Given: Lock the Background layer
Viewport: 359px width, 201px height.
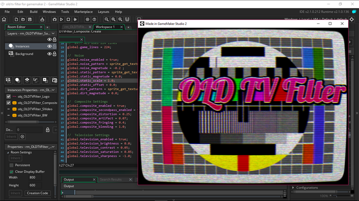Looking at the screenshot, I should coord(55,54).
